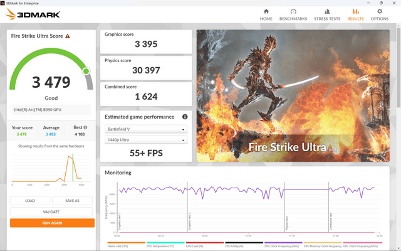Viewport: 401px width, 251px height.
Task: Click the GPU Clock Frequency pink legend swatch
Action: [x=362, y=243]
